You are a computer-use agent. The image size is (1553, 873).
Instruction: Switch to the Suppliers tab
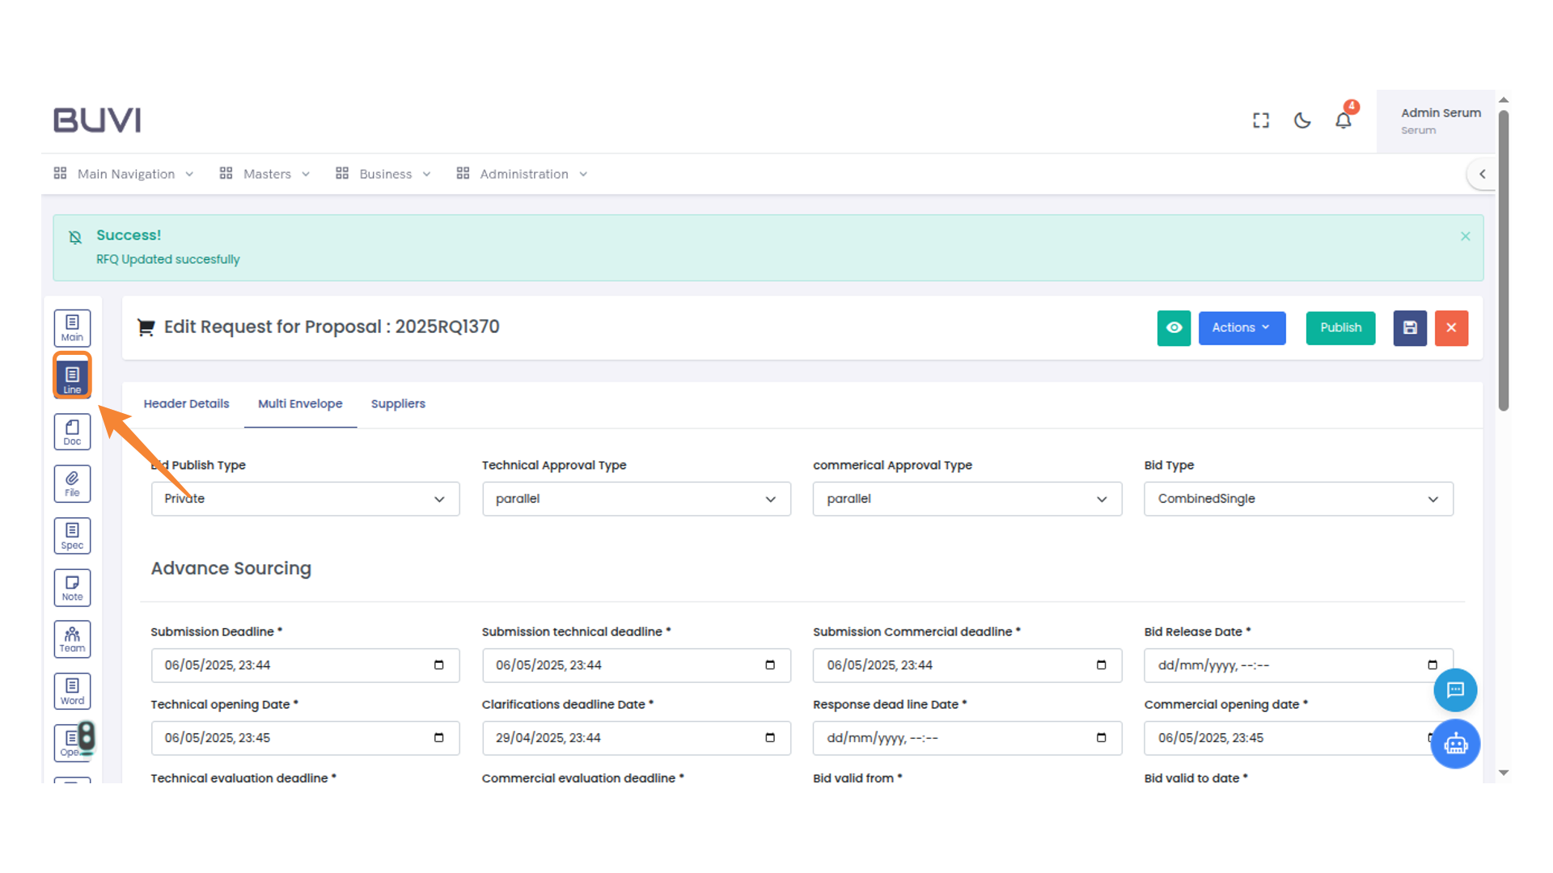(398, 403)
